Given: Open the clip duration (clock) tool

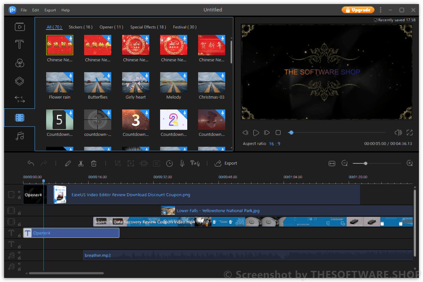Looking at the screenshot, I should (x=169, y=163).
